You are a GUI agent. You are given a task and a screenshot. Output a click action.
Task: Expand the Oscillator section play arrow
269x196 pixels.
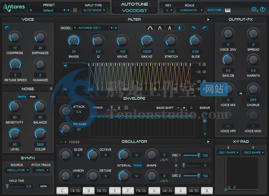(208, 142)
